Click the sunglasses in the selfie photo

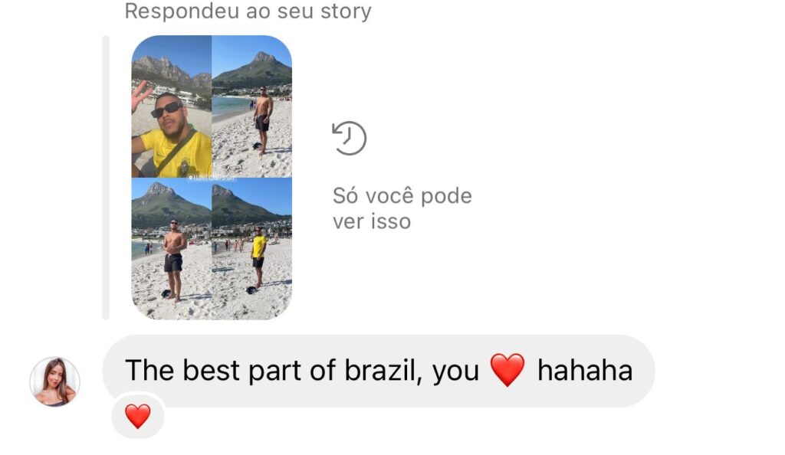[x=166, y=110]
